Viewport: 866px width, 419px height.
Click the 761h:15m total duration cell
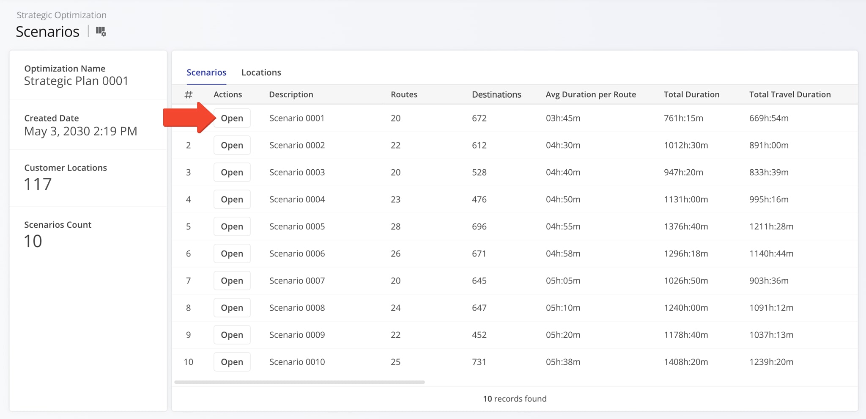click(683, 118)
